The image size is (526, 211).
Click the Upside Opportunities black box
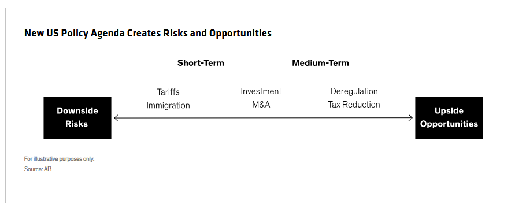[x=449, y=118]
